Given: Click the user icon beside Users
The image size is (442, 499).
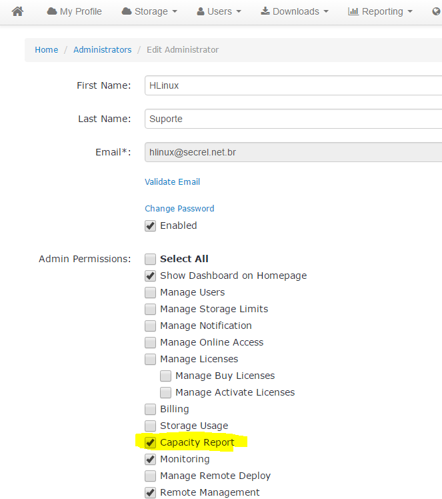Looking at the screenshot, I should click(201, 11).
